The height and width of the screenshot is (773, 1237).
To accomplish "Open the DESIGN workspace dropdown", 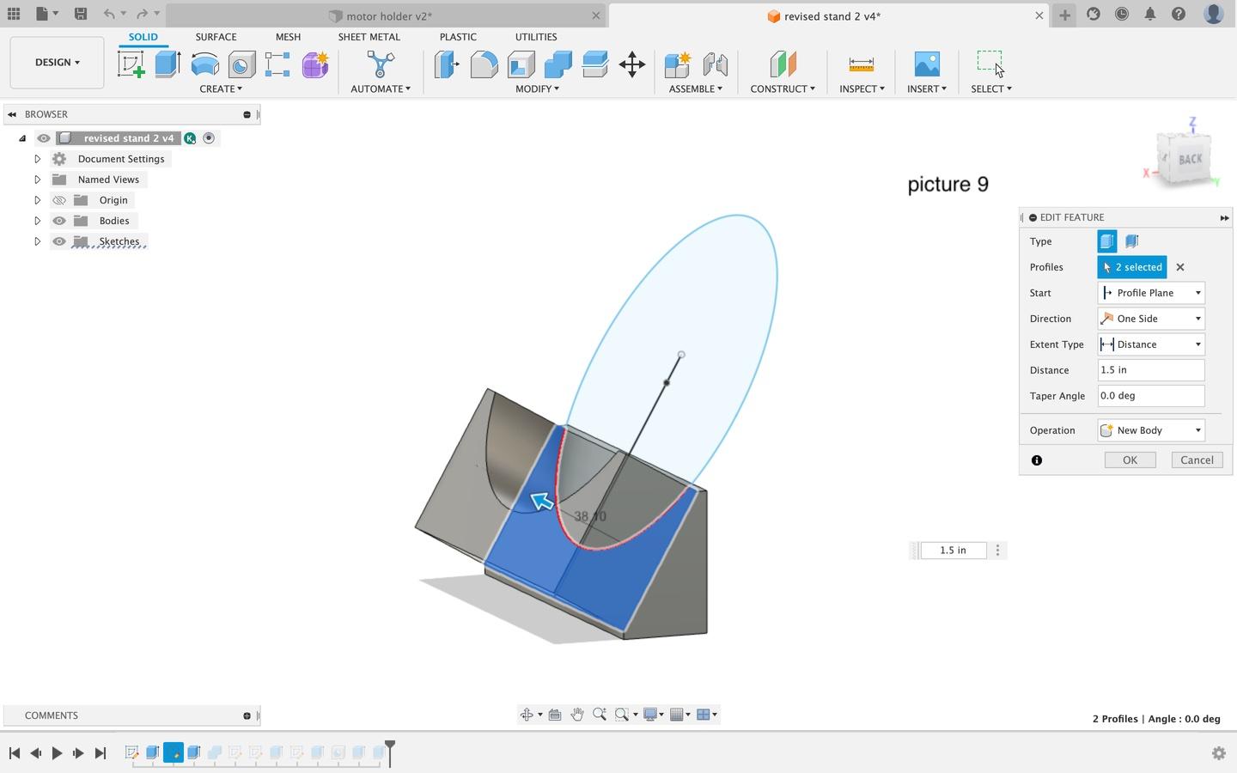I will pyautogui.click(x=58, y=63).
